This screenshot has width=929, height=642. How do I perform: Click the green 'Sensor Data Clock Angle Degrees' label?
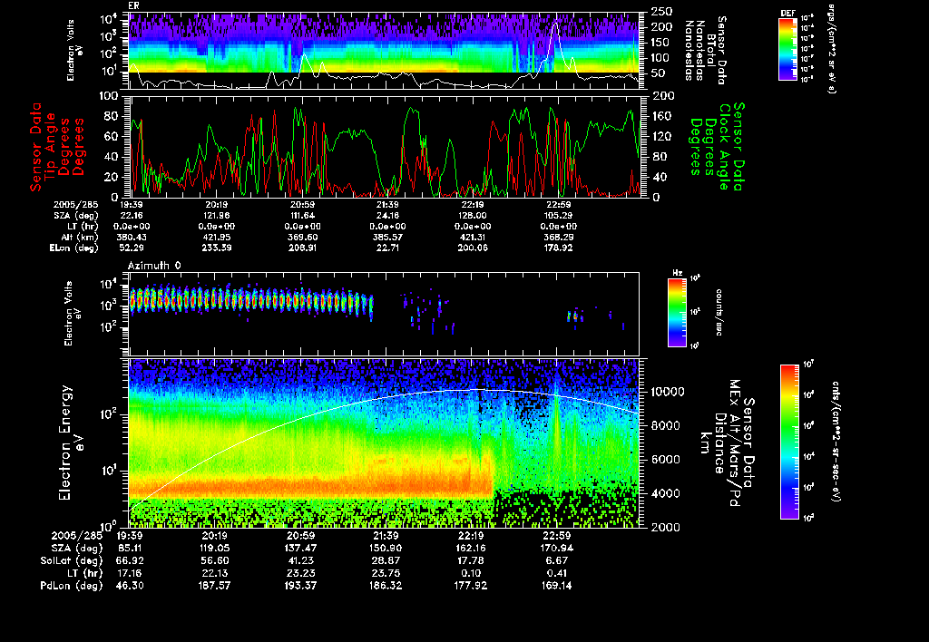(717, 146)
